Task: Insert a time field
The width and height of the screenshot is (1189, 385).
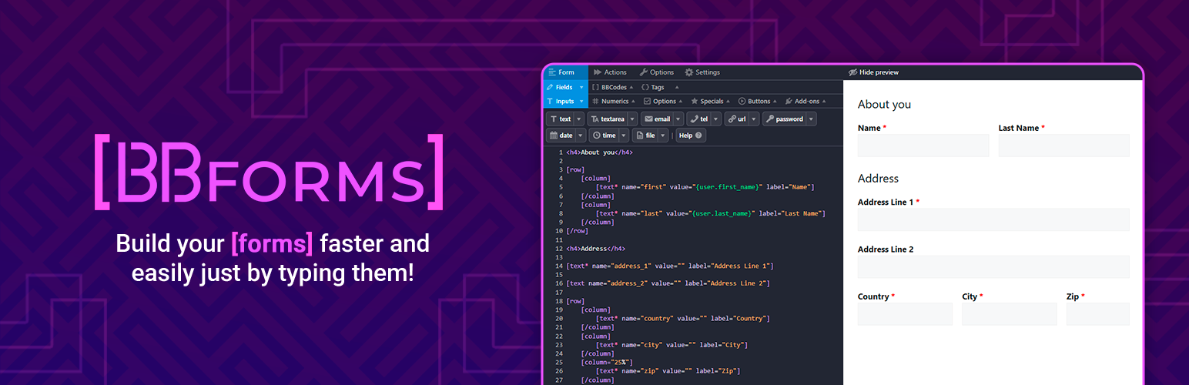Action: 604,136
